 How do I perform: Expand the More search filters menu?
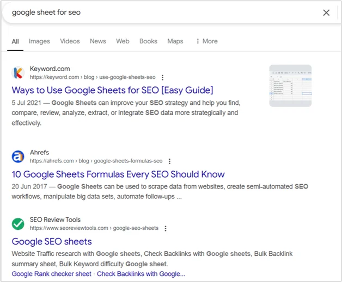coord(207,41)
